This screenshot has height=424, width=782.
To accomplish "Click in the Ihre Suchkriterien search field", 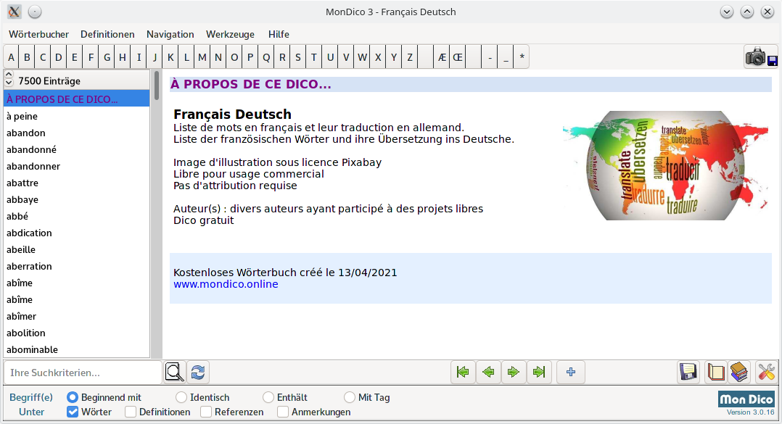I will tap(82, 373).
